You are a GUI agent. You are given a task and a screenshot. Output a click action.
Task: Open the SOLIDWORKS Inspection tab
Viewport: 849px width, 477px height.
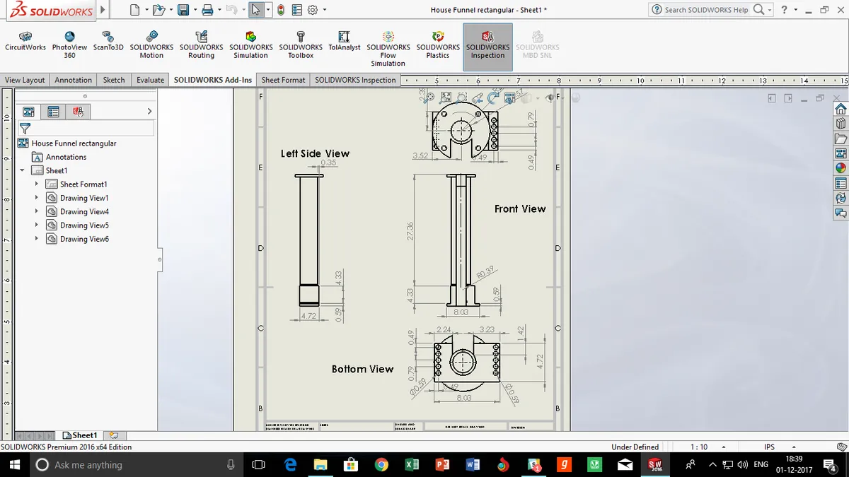click(355, 80)
